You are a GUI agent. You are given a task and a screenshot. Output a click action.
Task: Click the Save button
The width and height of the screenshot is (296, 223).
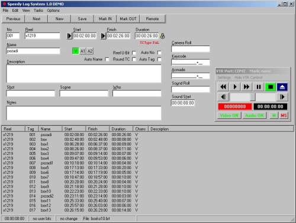tap(82, 19)
